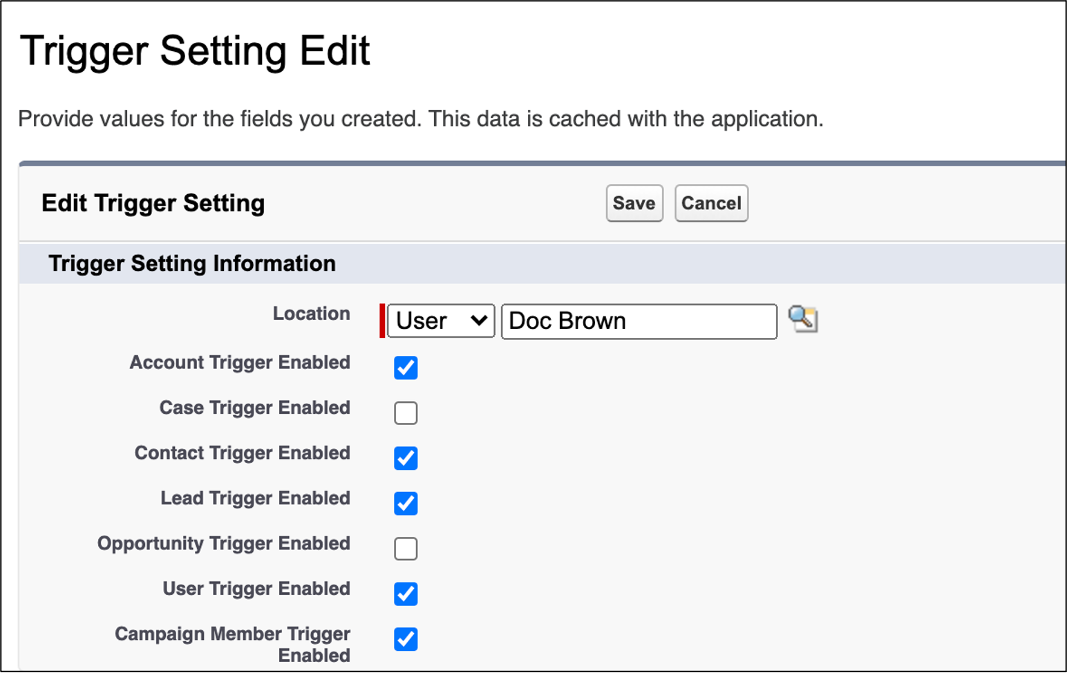Click the Edit Trigger Setting heading
The height and width of the screenshot is (673, 1067).
[153, 203]
